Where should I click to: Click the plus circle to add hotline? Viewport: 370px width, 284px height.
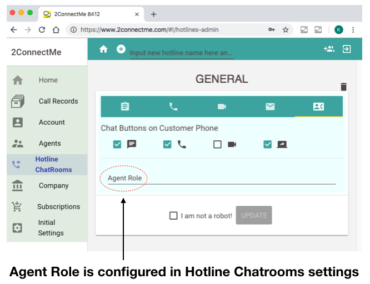click(121, 49)
